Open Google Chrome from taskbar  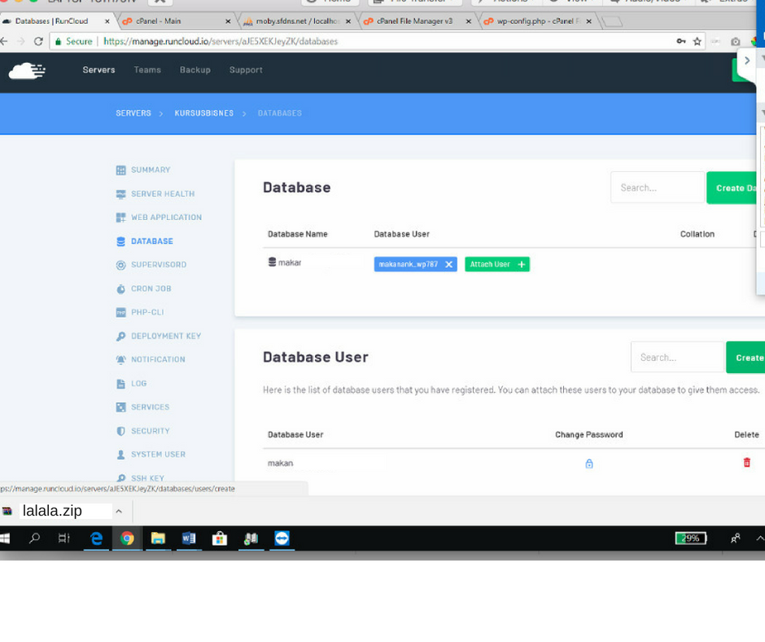127,539
